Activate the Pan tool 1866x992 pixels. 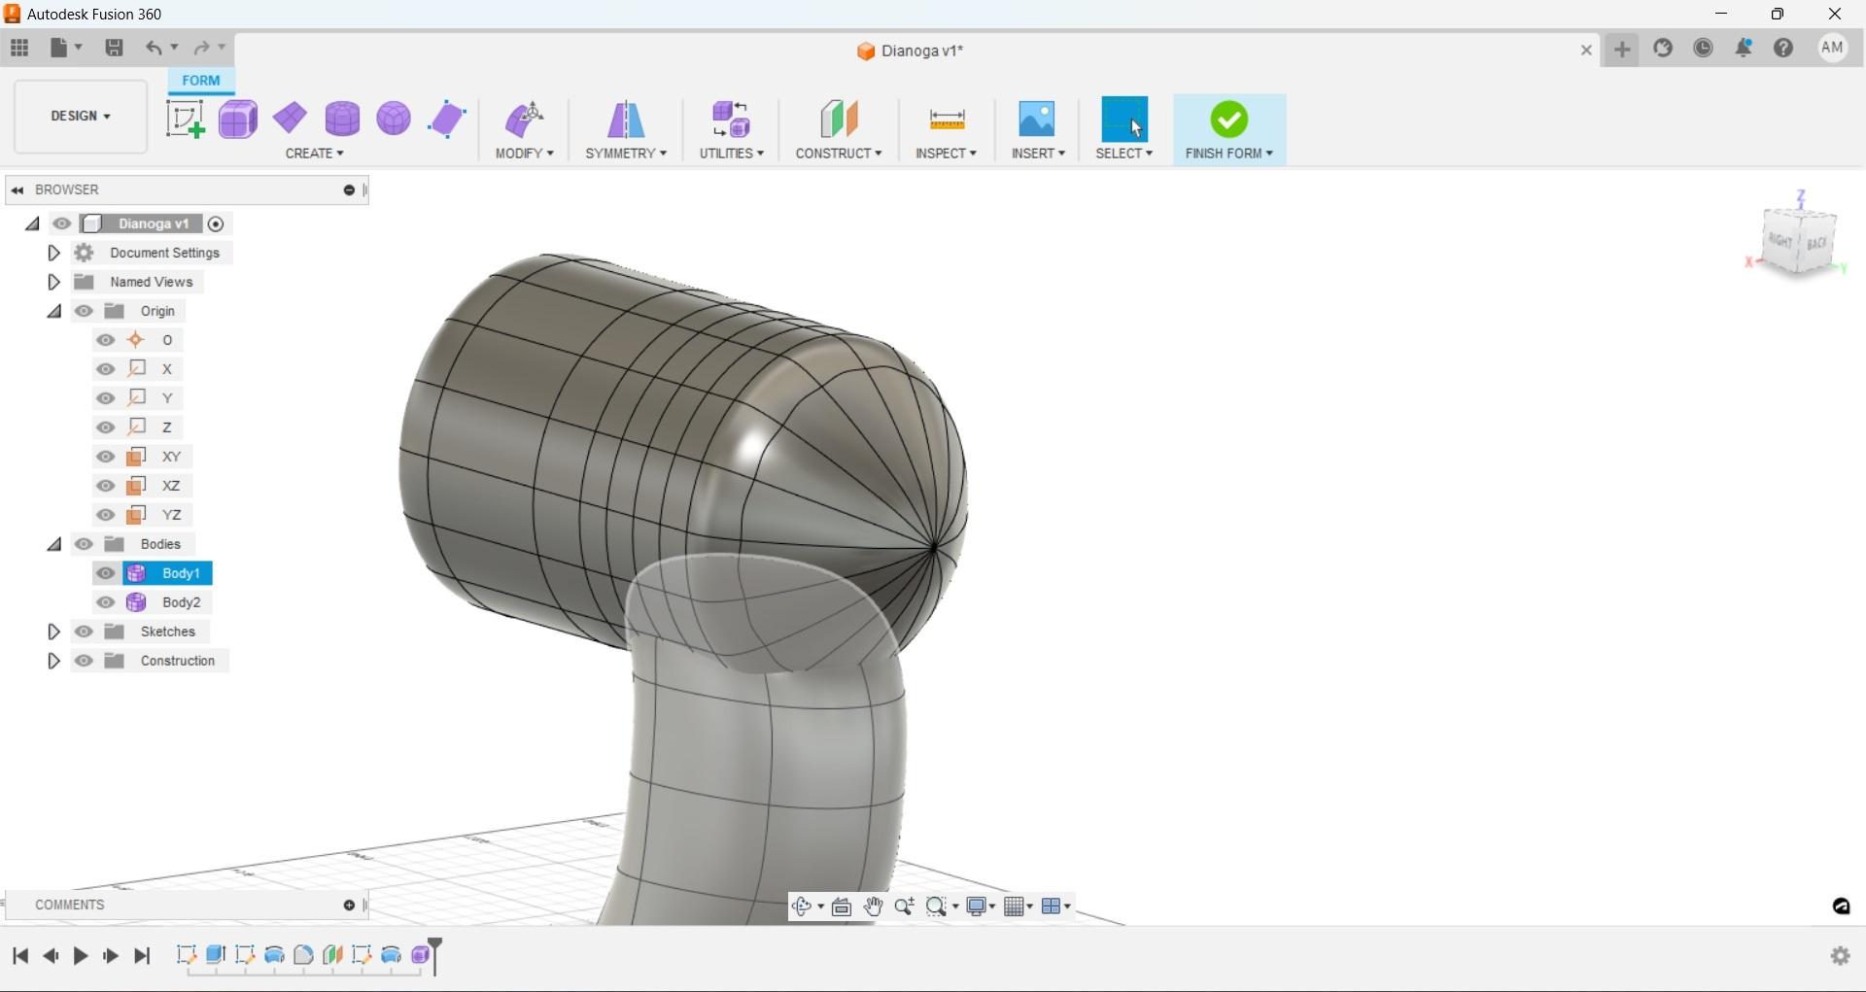[x=873, y=906]
